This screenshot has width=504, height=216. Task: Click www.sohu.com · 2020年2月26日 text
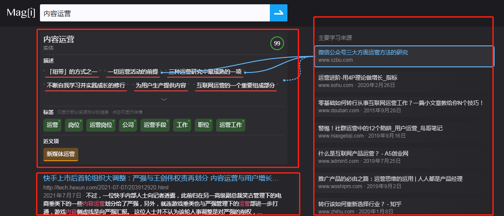click(x=357, y=85)
